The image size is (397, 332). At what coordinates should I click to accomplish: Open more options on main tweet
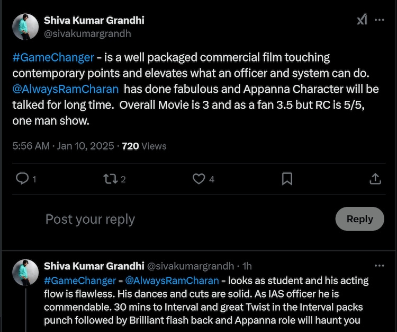[x=380, y=20]
